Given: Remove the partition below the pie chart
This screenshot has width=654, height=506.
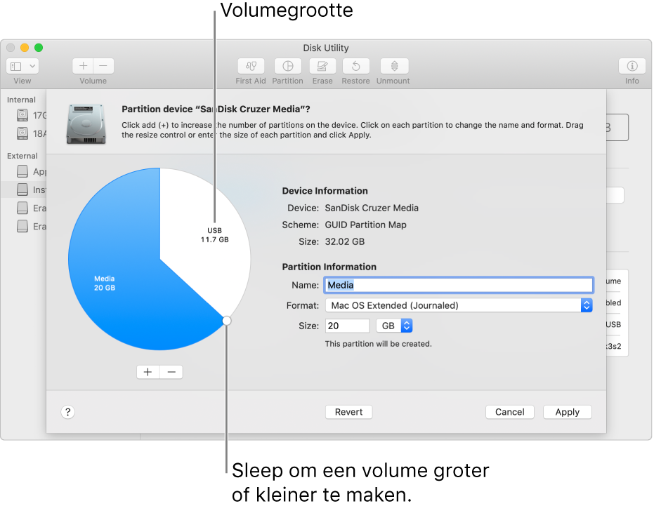Looking at the screenshot, I should pyautogui.click(x=171, y=372).
